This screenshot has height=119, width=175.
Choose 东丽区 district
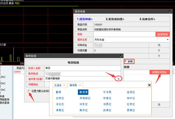point(107,98)
